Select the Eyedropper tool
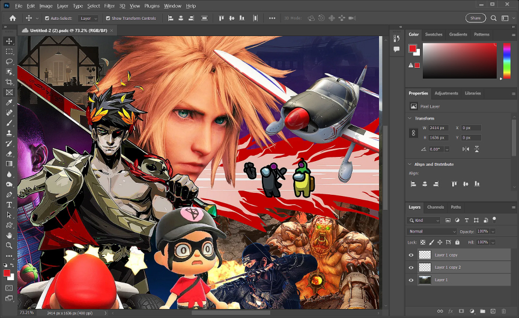Image resolution: width=519 pixels, height=318 pixels. point(9,103)
